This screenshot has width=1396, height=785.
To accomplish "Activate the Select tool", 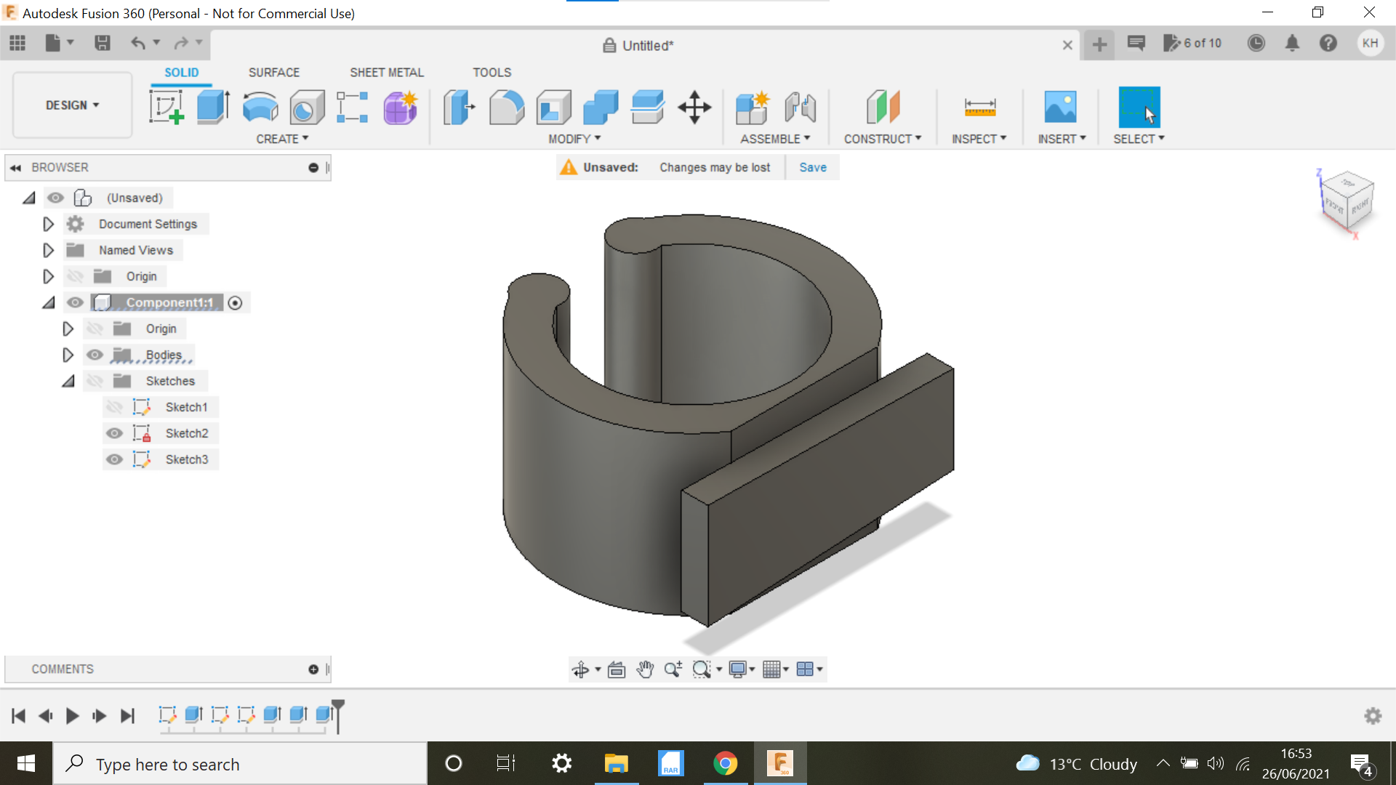I will tap(1139, 107).
